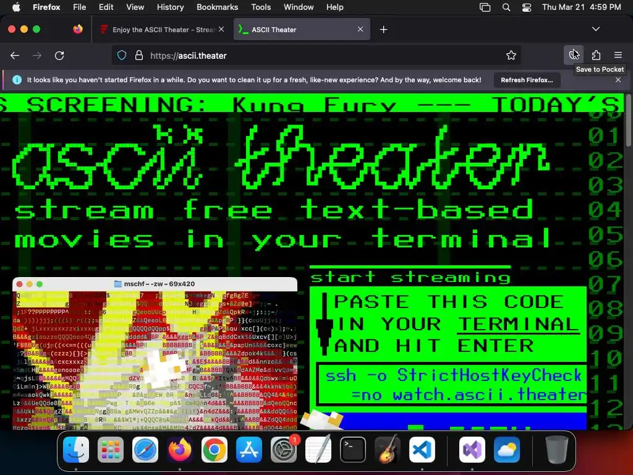Screen dimensions: 633x475
Task: Bookmark this page with the star
Action: pos(511,55)
